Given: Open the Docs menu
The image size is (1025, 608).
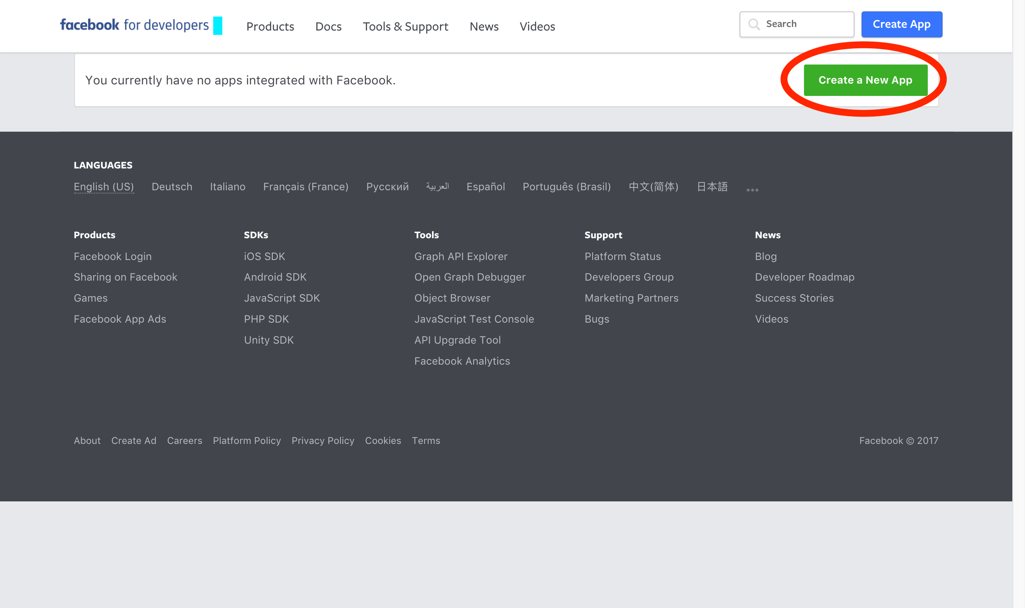Looking at the screenshot, I should [x=328, y=27].
